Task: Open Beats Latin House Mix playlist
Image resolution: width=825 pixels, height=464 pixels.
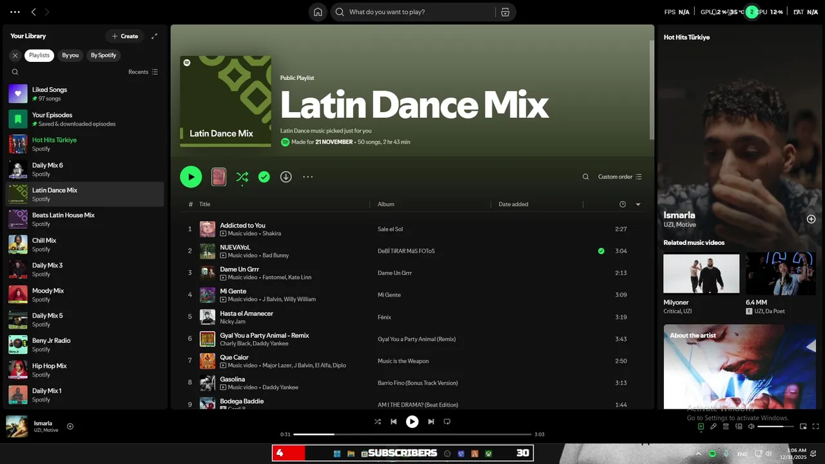Action: tap(84, 220)
